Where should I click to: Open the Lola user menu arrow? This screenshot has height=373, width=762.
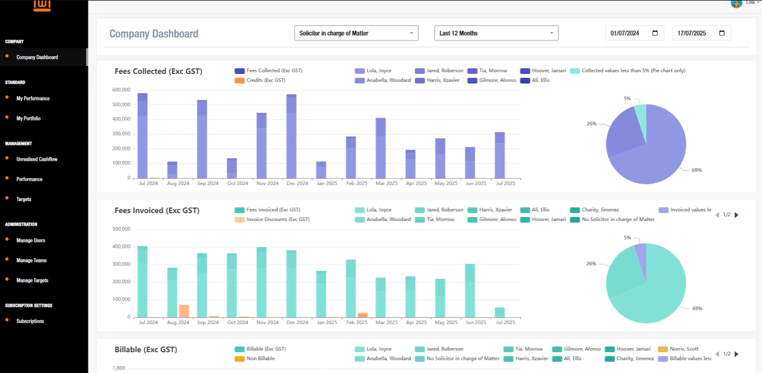758,3
